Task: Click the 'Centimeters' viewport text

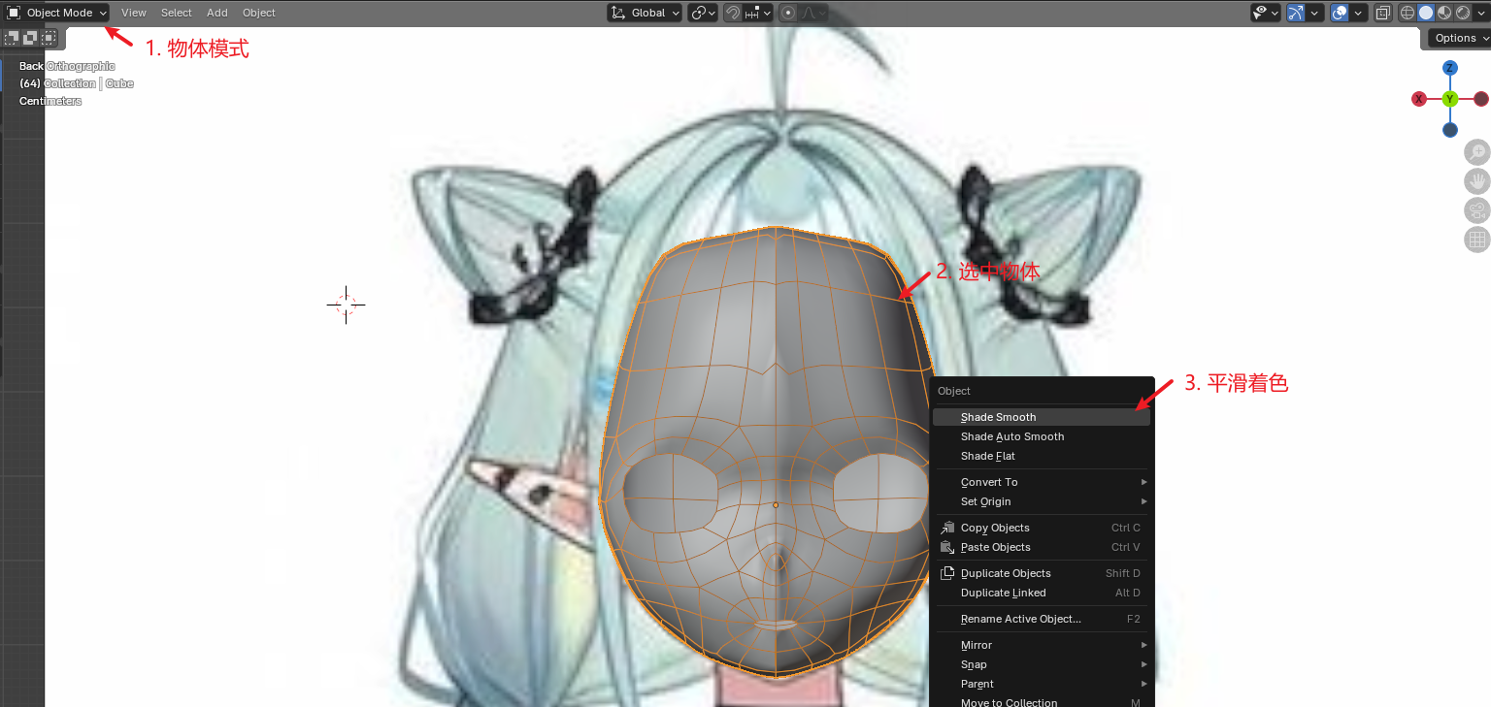Action: coord(50,101)
